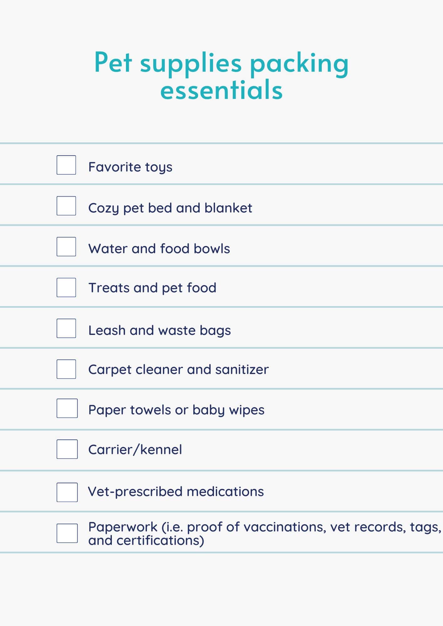
Task: Check the Favorite toys checkbox
Action: [x=66, y=165]
